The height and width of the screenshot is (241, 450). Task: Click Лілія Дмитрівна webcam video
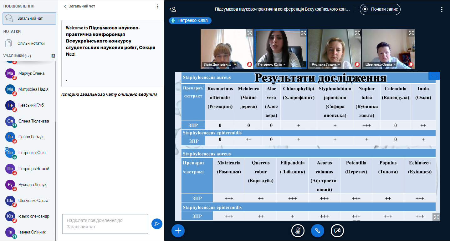(227, 49)
